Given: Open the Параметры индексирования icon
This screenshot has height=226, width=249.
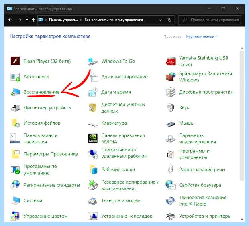Looking at the screenshot, I should click(x=171, y=139).
